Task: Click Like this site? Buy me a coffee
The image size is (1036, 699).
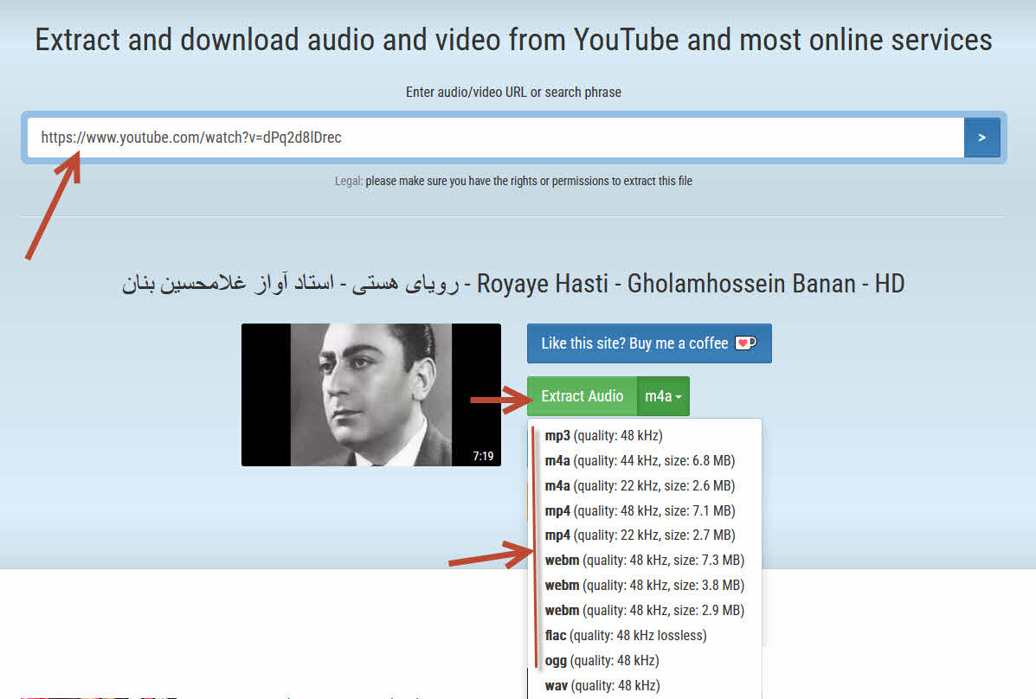Action: pos(649,343)
